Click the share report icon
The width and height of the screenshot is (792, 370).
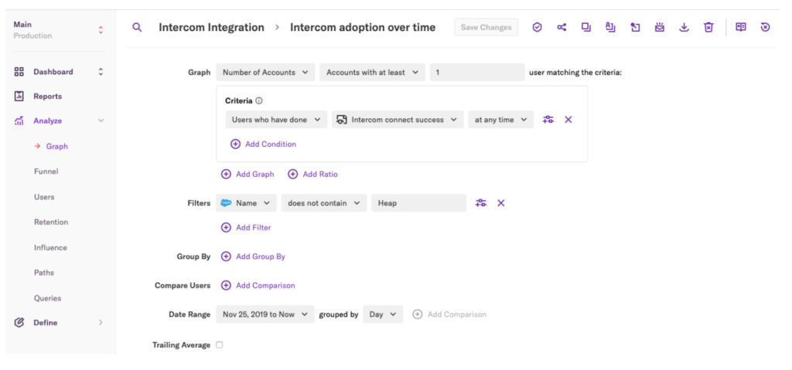point(562,27)
